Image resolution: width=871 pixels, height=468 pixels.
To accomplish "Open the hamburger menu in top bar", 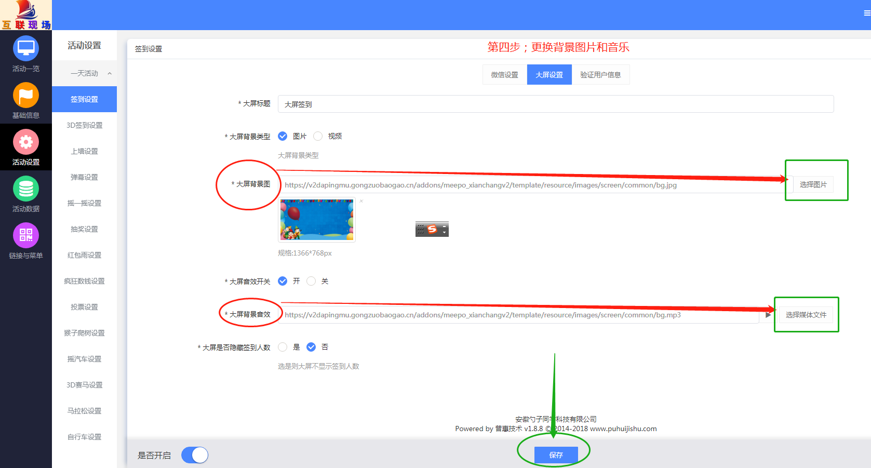I will click(x=867, y=14).
